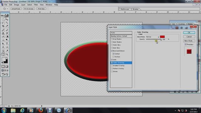201x113 pixels.
Task: Select the Lasso tool
Action: (x=3, y=23)
